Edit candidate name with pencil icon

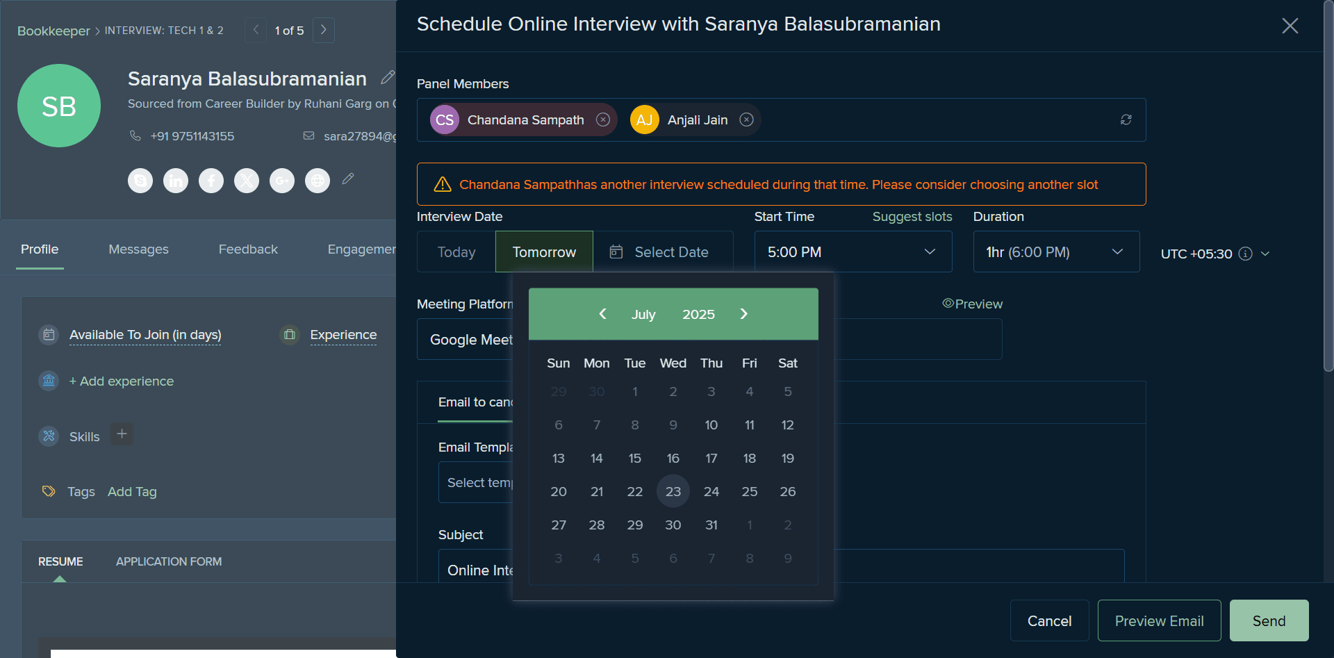(388, 77)
